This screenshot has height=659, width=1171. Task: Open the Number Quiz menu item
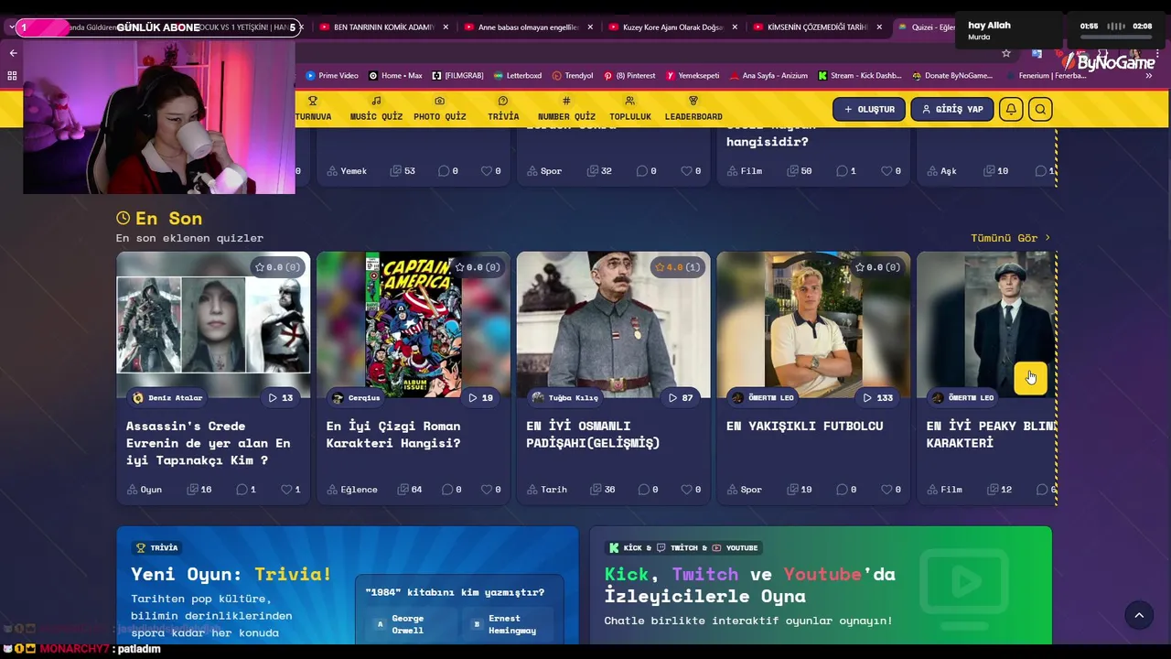click(566, 109)
